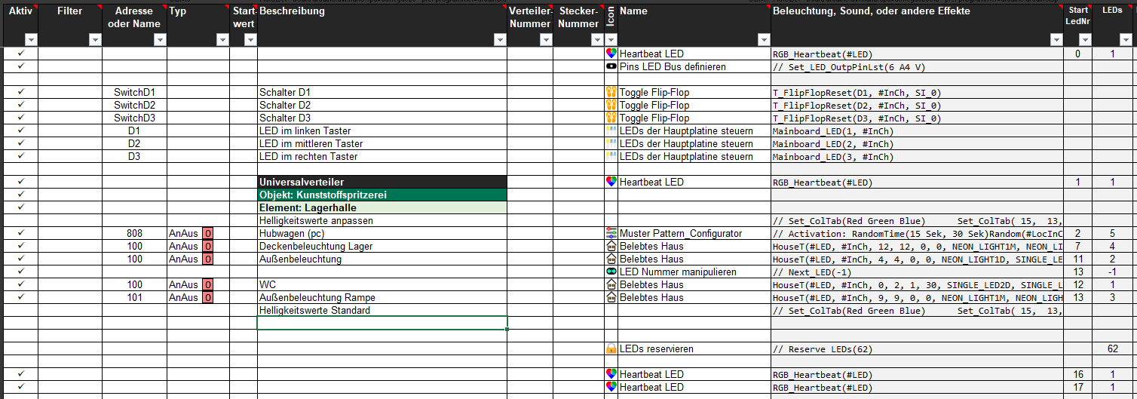Select the Element: Lagerhalle cell
Screen dimensions: 1137x399
coord(382,207)
